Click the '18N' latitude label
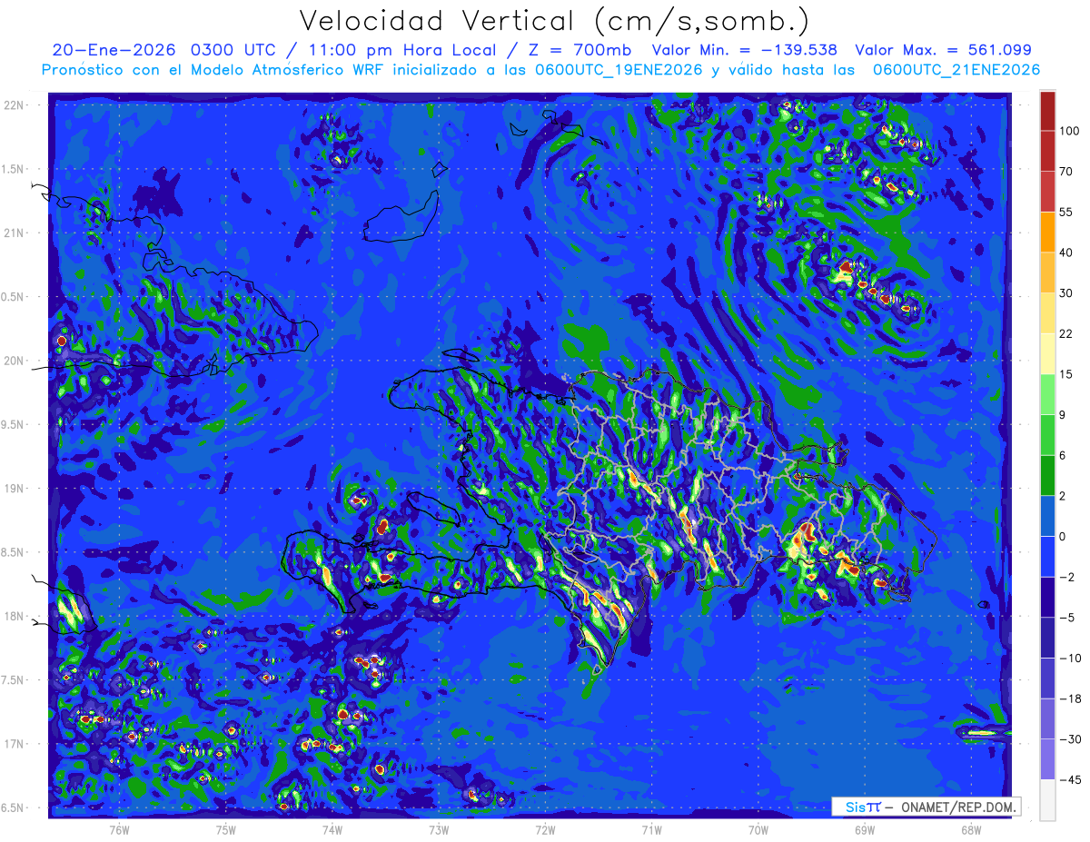This screenshot has height=842, width=1090. (x=15, y=616)
